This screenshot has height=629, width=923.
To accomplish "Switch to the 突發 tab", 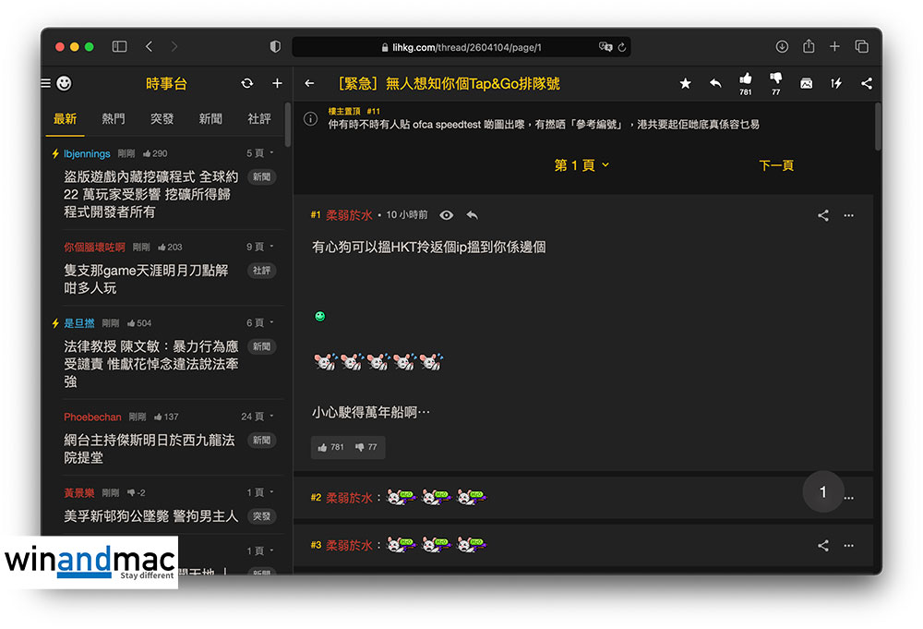I will [162, 119].
